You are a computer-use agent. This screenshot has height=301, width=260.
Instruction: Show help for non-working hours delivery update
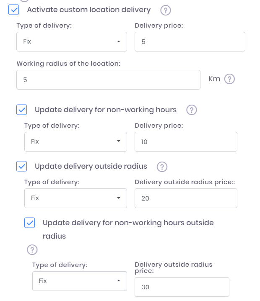191,110
